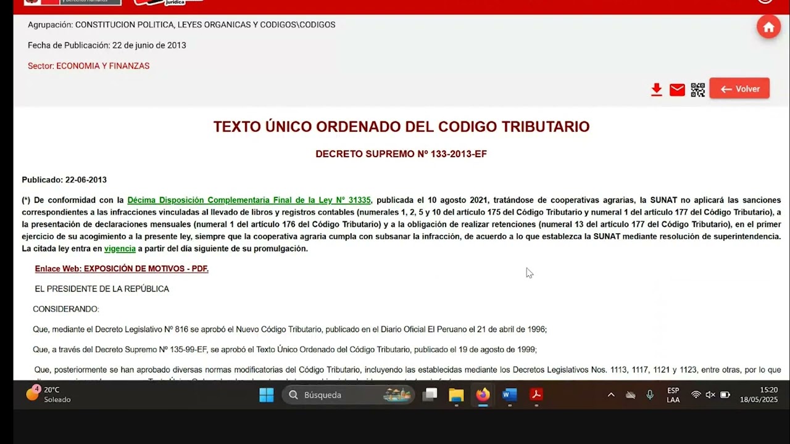Click the red home icon button

pos(768,27)
